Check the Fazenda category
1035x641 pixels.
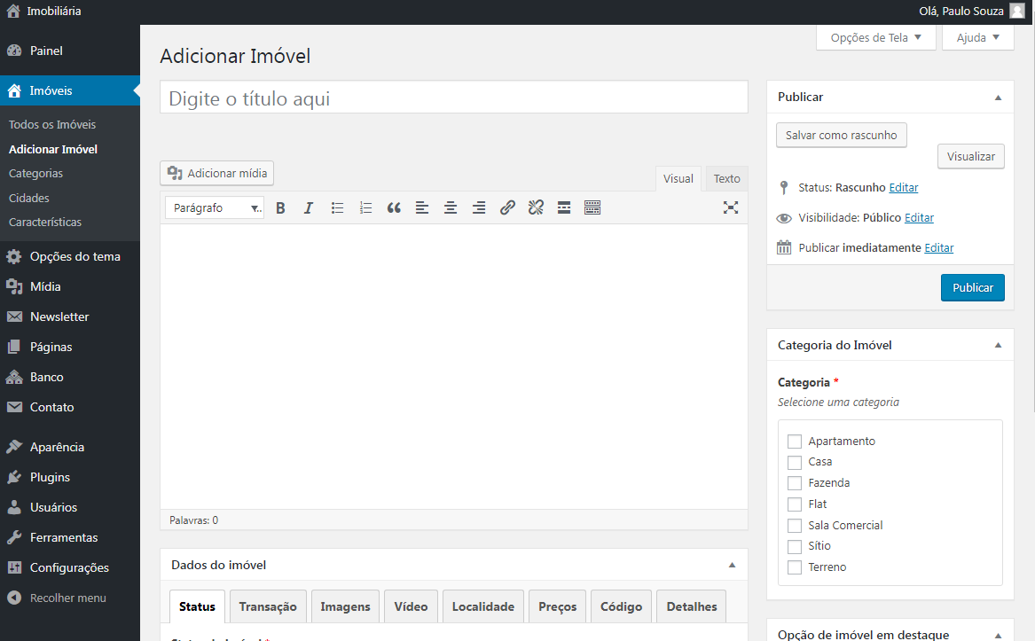[x=795, y=483]
